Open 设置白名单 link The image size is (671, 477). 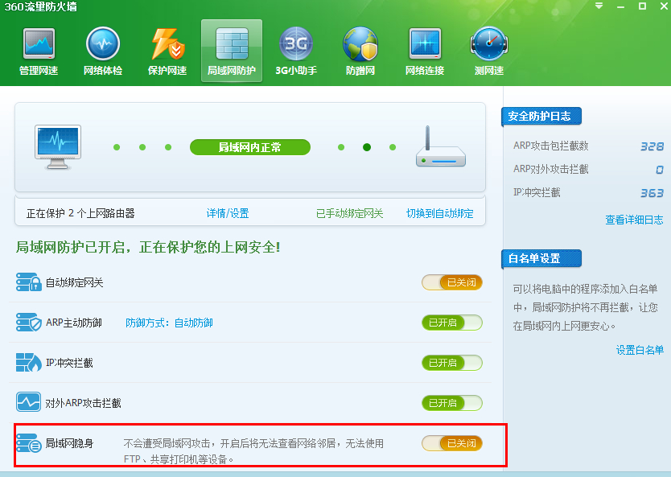[x=640, y=350]
